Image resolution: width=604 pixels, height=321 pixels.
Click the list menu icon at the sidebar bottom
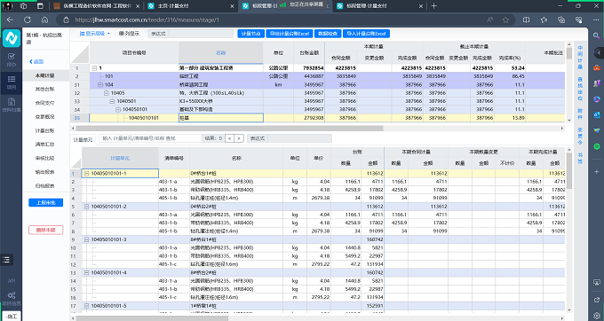pos(6,260)
